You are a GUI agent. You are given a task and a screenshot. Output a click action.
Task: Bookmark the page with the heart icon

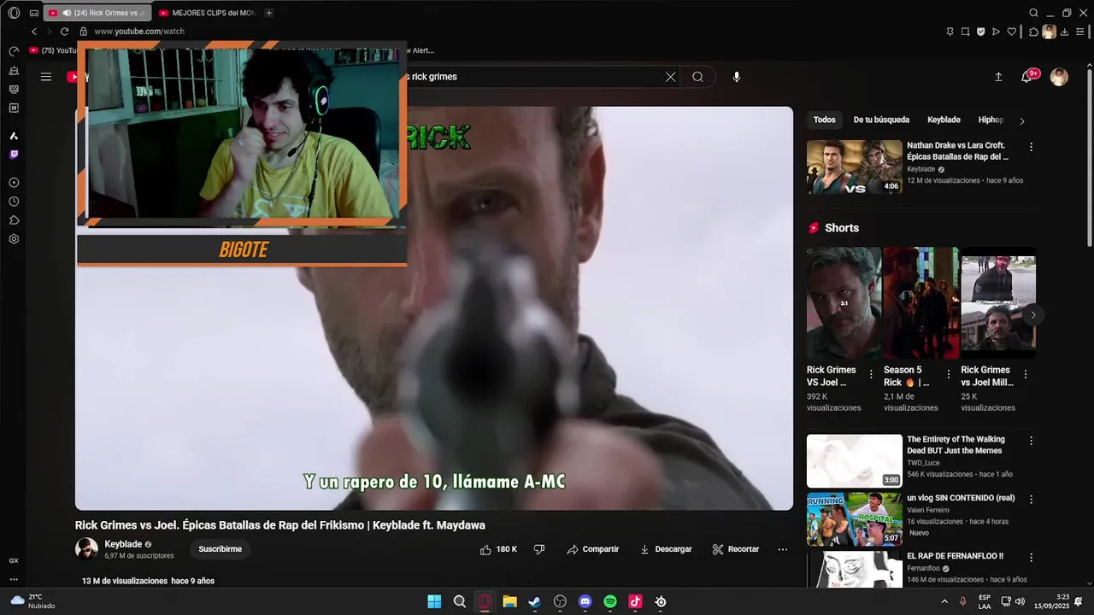(1012, 32)
